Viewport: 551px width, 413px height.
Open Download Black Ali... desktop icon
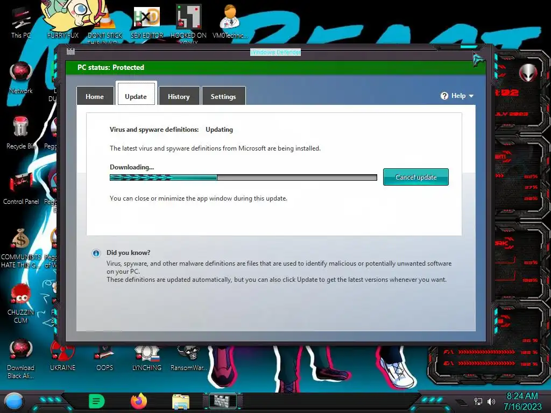[21, 359]
